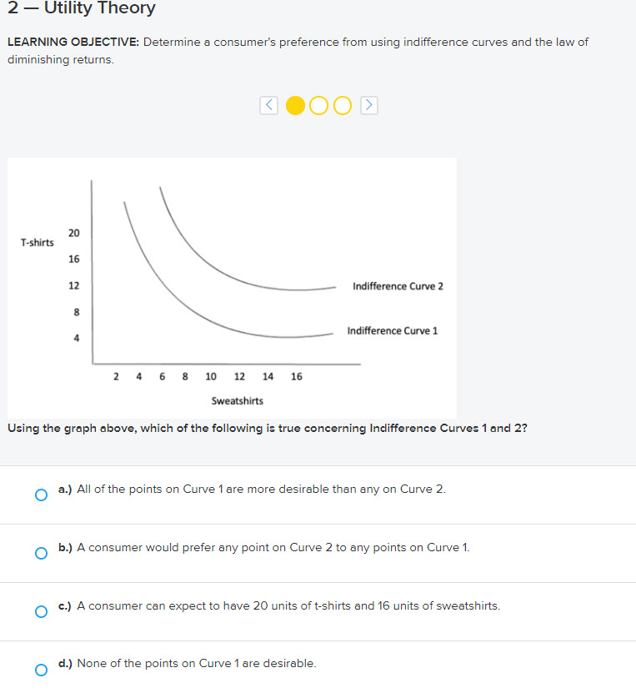
Task: Select answer option a about Curve 1 desirability
Action: point(40,495)
